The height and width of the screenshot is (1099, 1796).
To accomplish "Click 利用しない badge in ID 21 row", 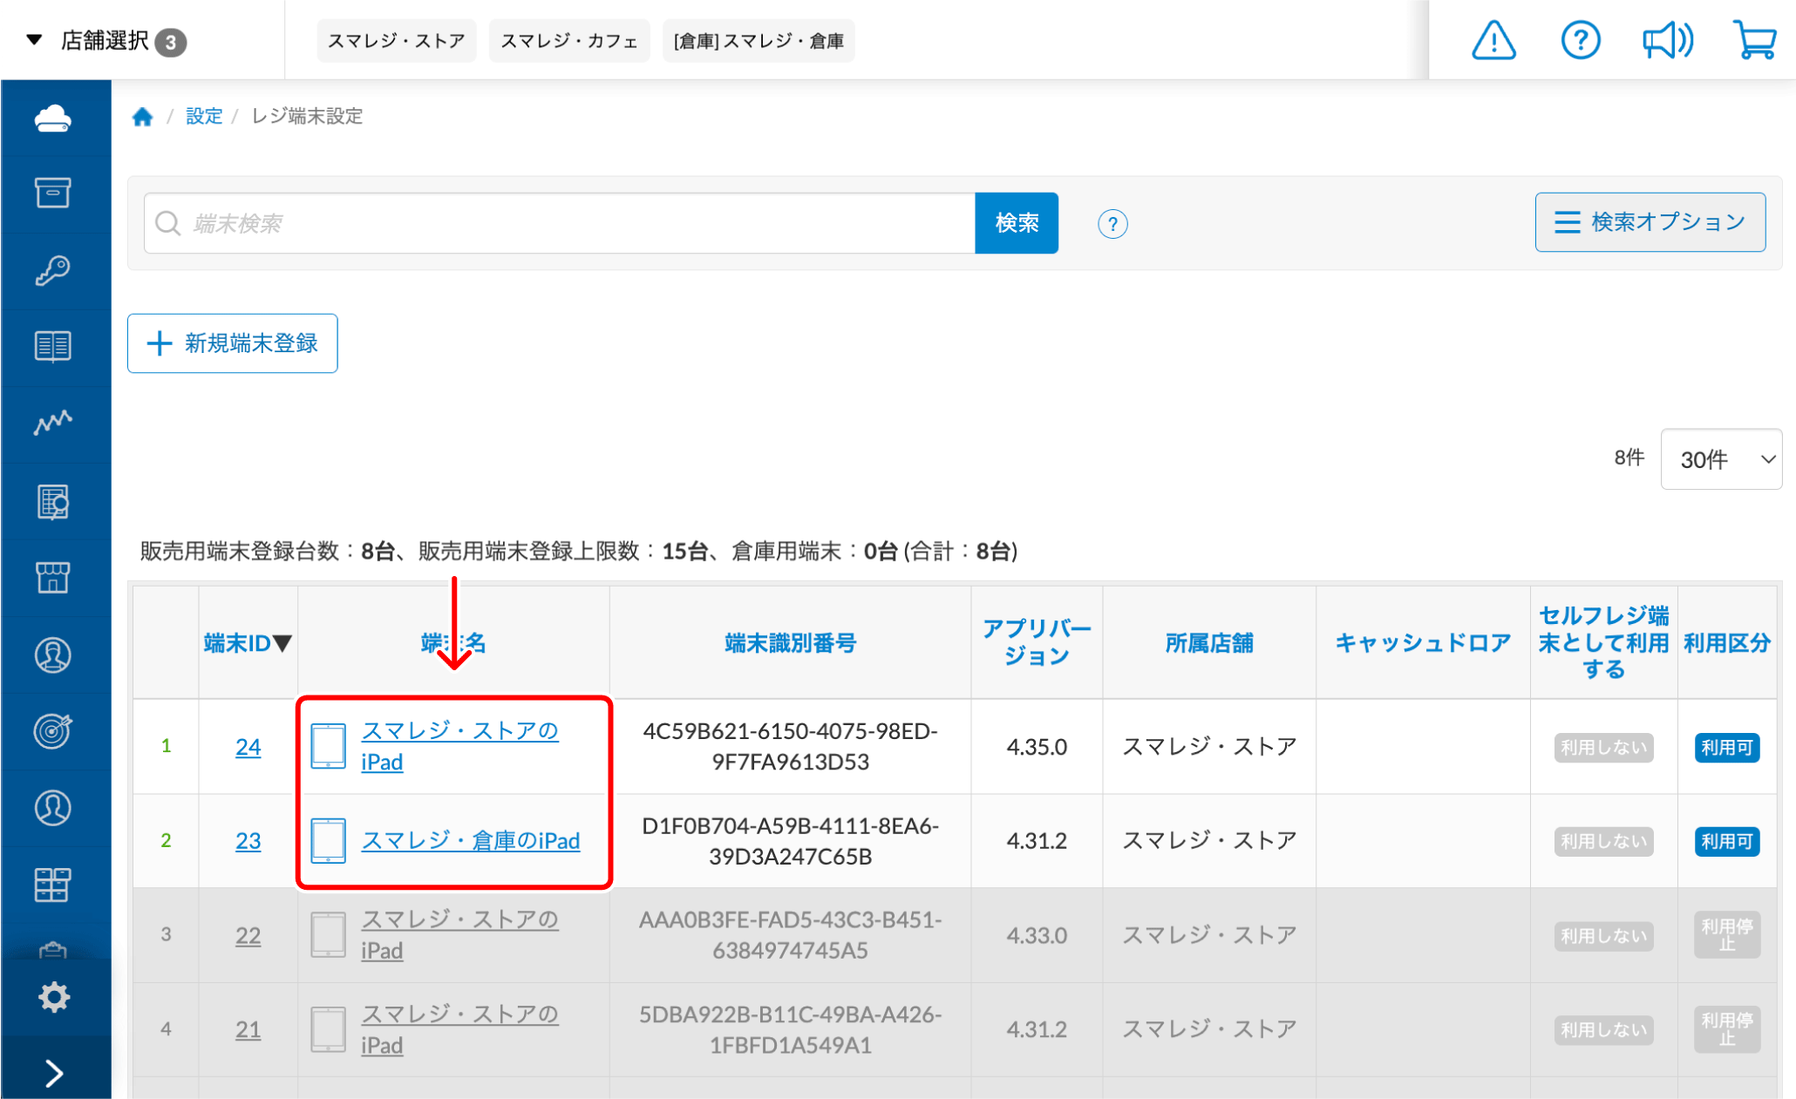I will coord(1603,1030).
